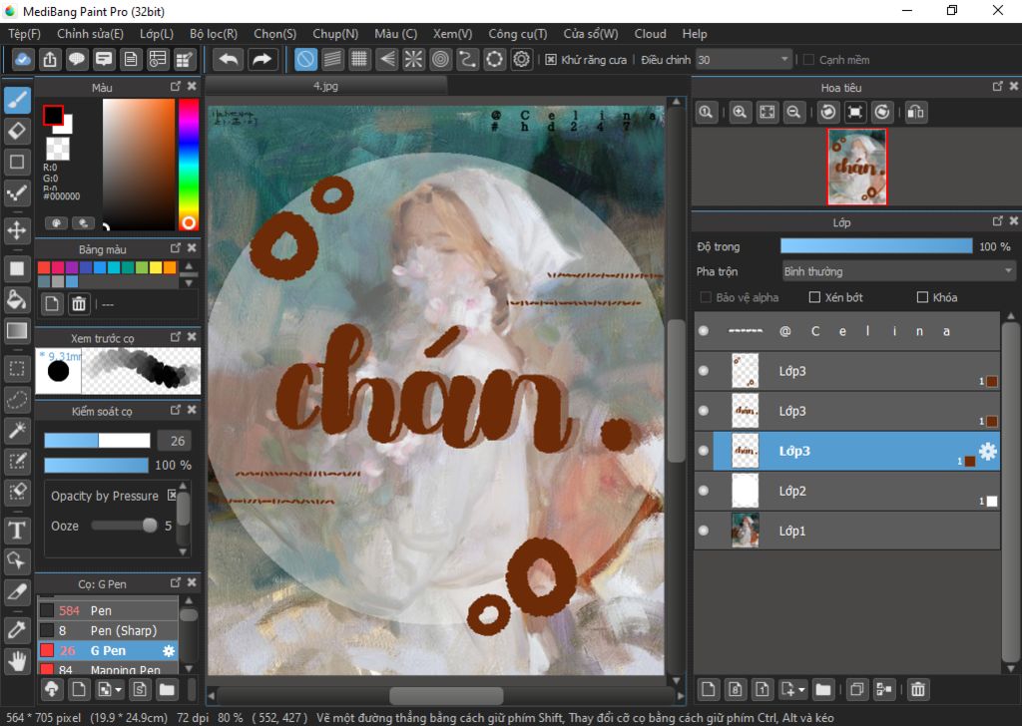Open the Cửa sổ(W) menu
Screen dimensions: 1022x726
click(x=591, y=34)
